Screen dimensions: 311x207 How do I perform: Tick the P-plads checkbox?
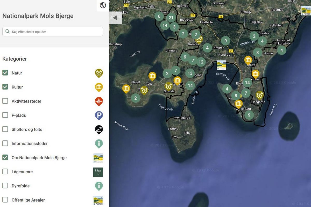coord(5,115)
